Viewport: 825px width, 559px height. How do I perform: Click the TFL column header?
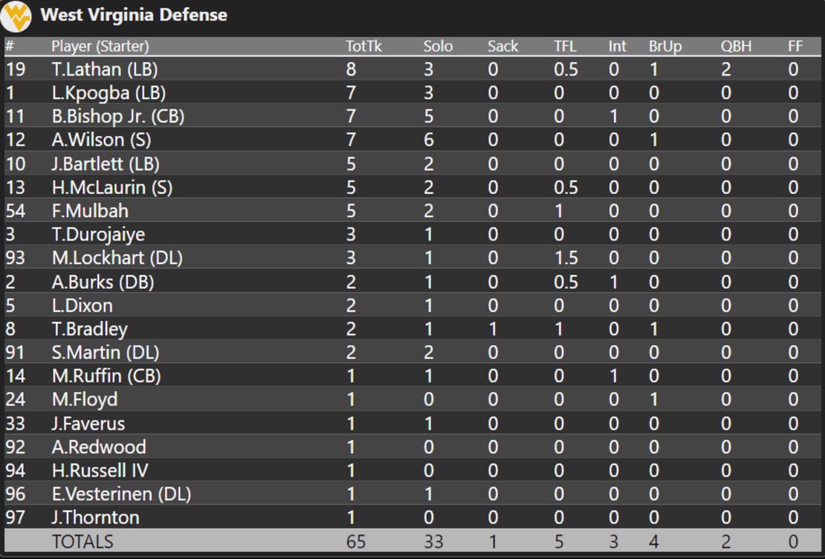[565, 47]
